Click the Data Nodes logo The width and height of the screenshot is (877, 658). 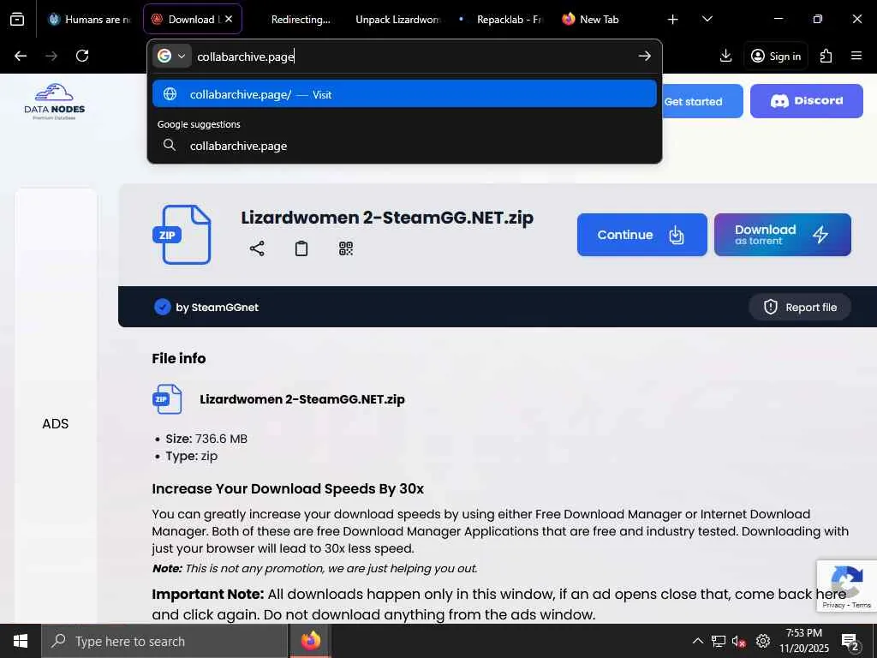pyautogui.click(x=55, y=102)
